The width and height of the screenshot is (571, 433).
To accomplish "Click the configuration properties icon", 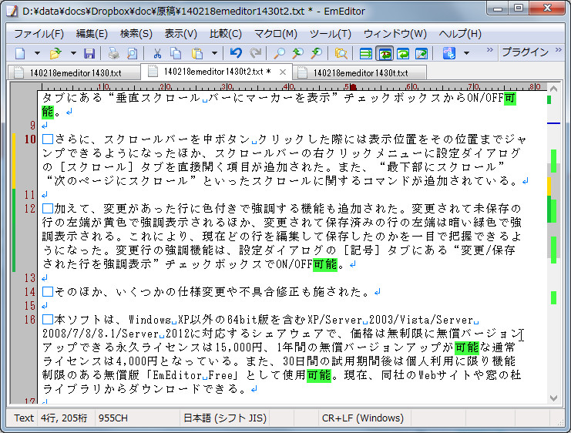I will pyautogui.click(x=449, y=53).
